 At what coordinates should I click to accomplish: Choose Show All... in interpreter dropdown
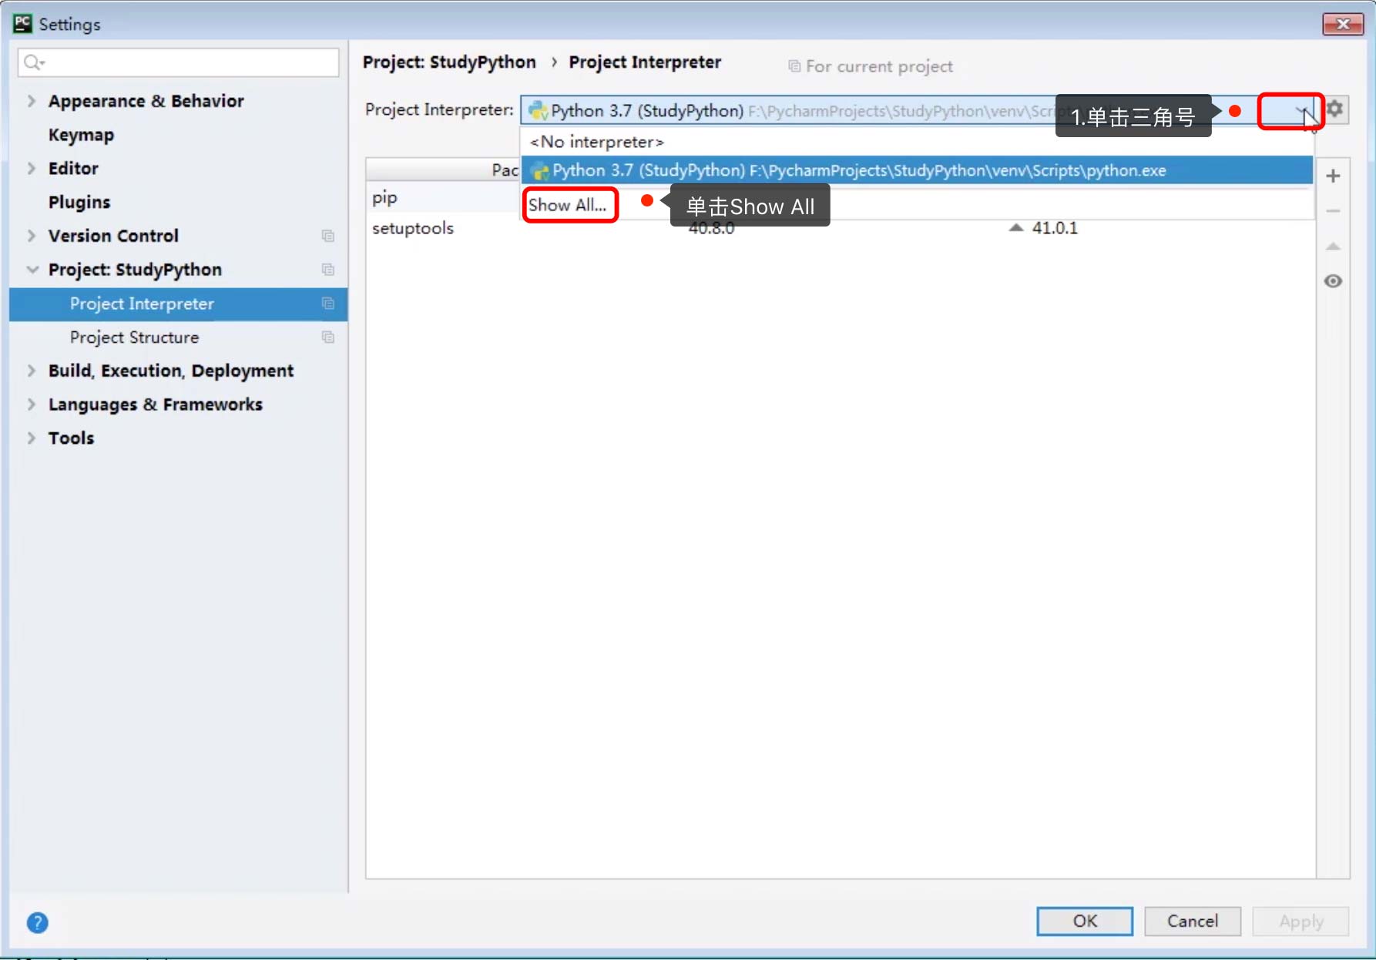coord(568,205)
